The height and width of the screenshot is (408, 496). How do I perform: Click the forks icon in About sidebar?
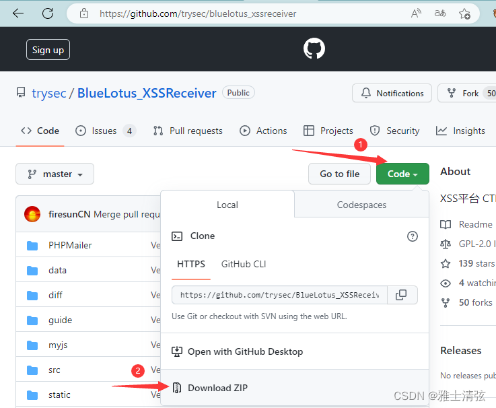click(x=446, y=303)
